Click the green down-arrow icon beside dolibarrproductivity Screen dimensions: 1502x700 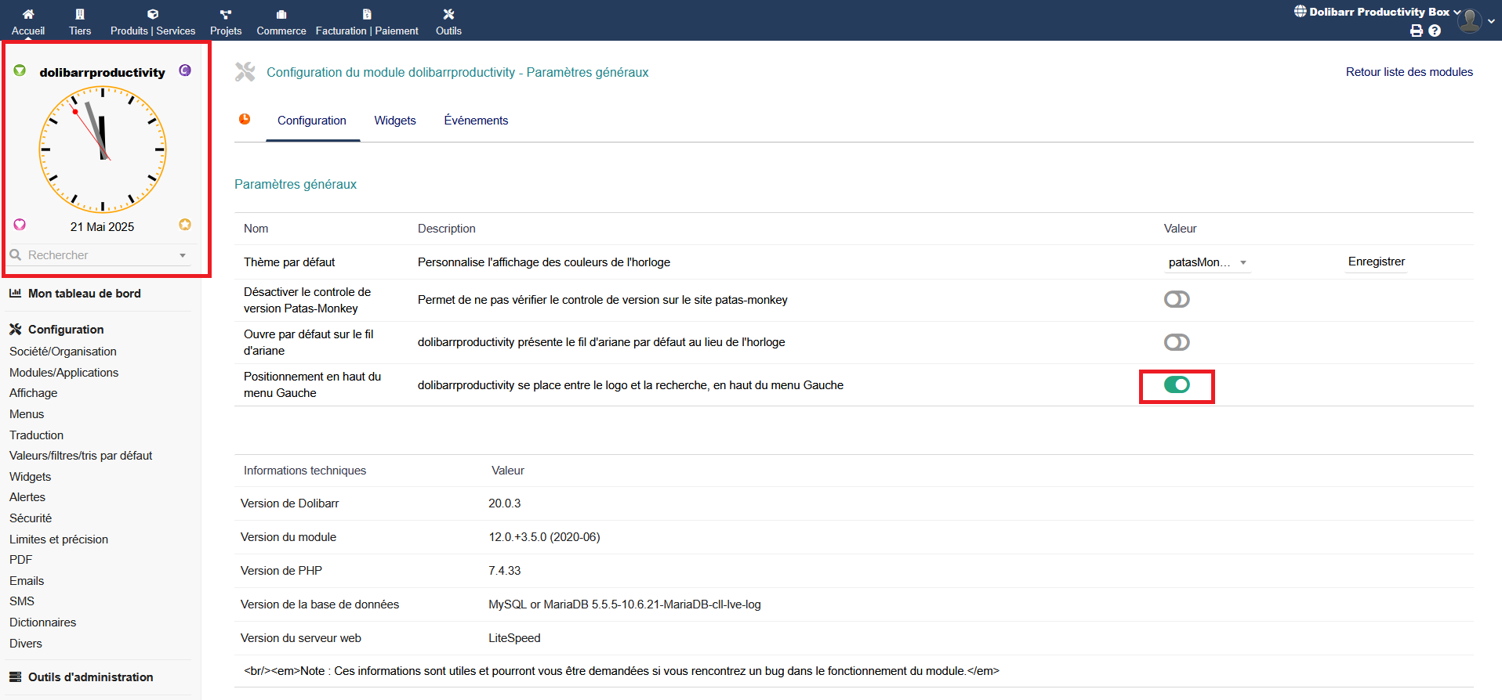coord(20,70)
